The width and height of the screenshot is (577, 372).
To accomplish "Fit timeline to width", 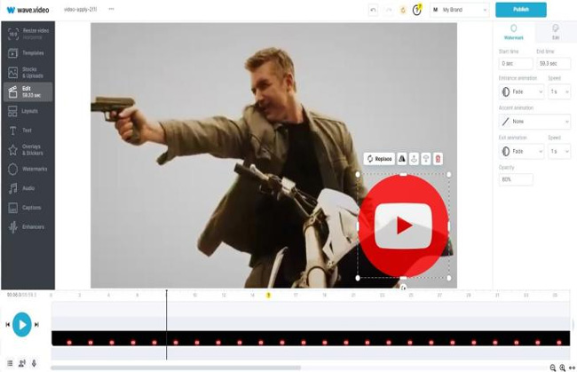I will tap(573, 368).
